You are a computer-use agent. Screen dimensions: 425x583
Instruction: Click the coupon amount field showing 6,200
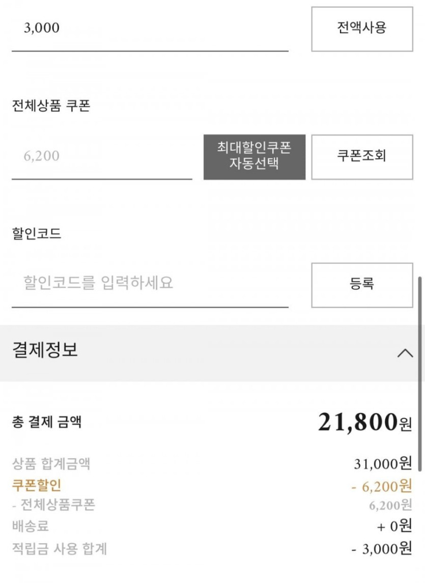pyautogui.click(x=102, y=157)
